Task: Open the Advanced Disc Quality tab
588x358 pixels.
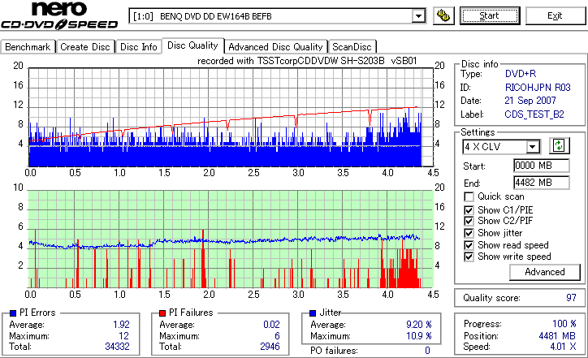Action: pos(275,47)
